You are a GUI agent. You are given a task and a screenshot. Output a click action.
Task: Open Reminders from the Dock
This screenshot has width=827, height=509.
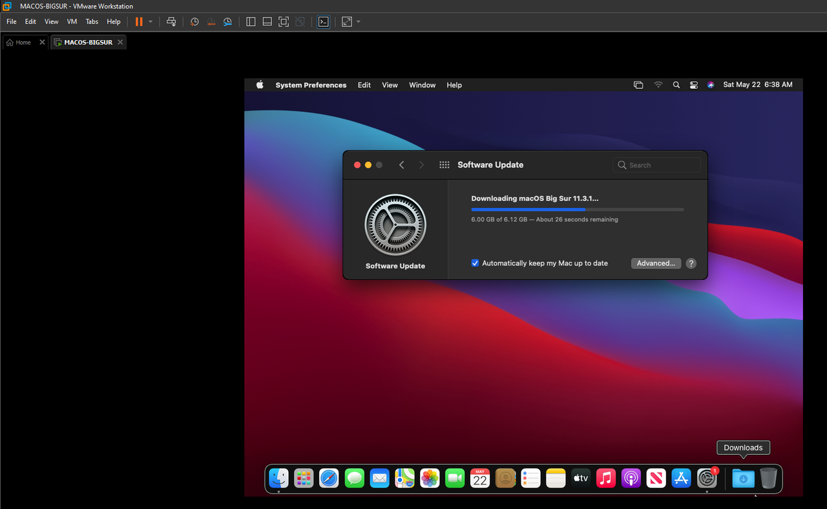tap(530, 478)
